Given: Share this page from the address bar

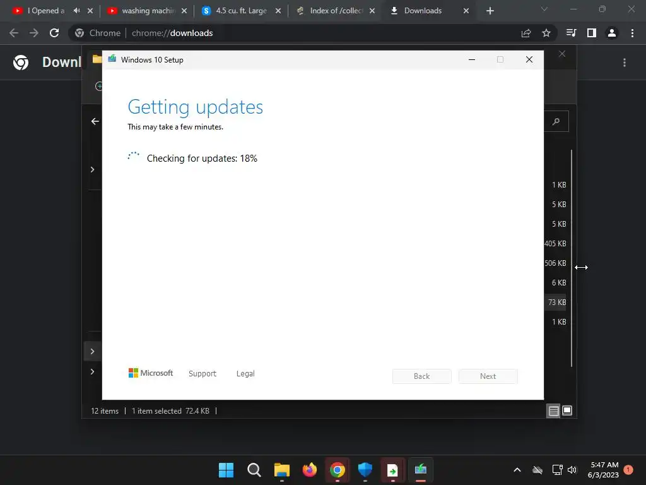Looking at the screenshot, I should [x=526, y=33].
